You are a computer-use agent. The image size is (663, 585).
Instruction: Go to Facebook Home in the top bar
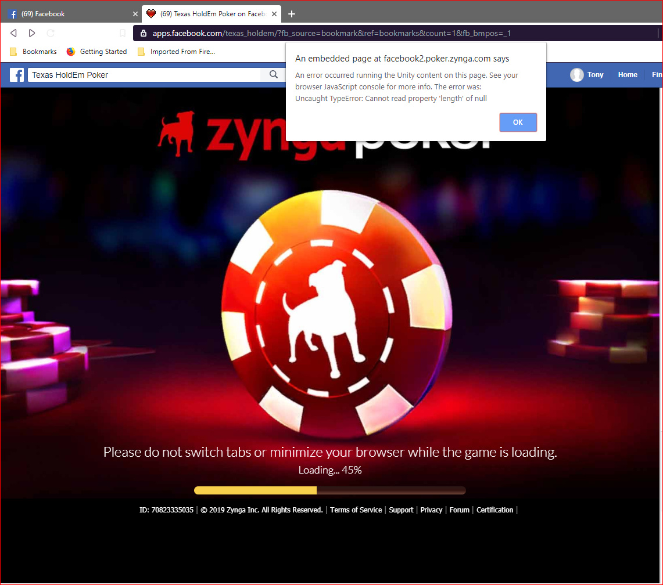628,75
